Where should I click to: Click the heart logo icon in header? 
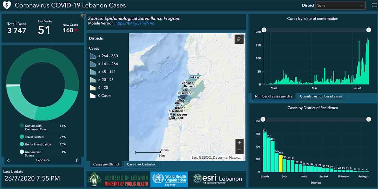coord(6,5)
